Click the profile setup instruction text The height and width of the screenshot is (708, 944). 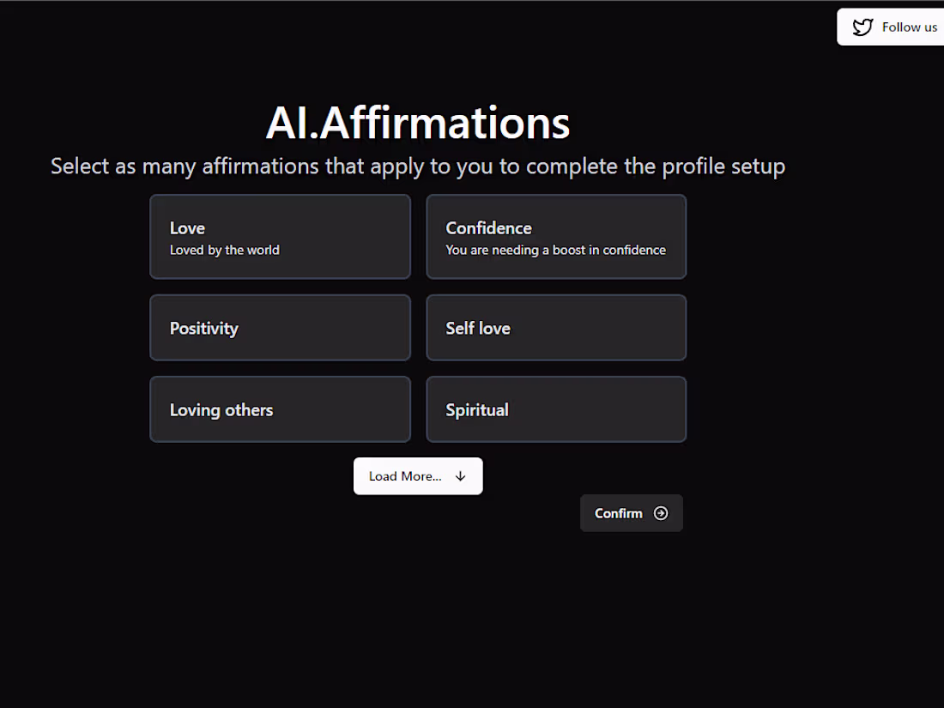pos(418,166)
